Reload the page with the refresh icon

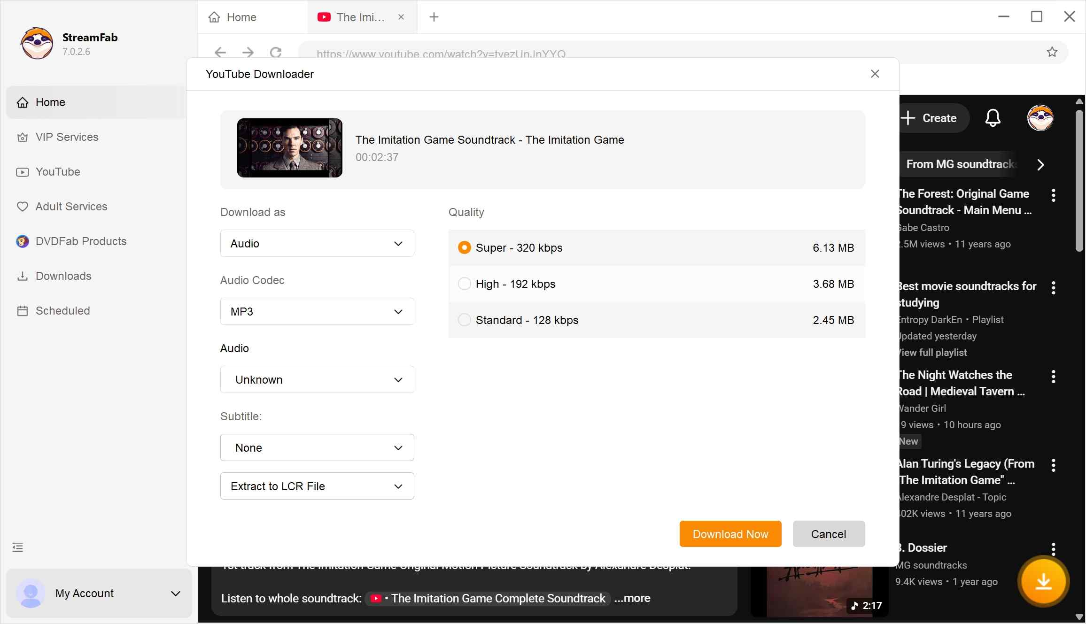click(276, 53)
